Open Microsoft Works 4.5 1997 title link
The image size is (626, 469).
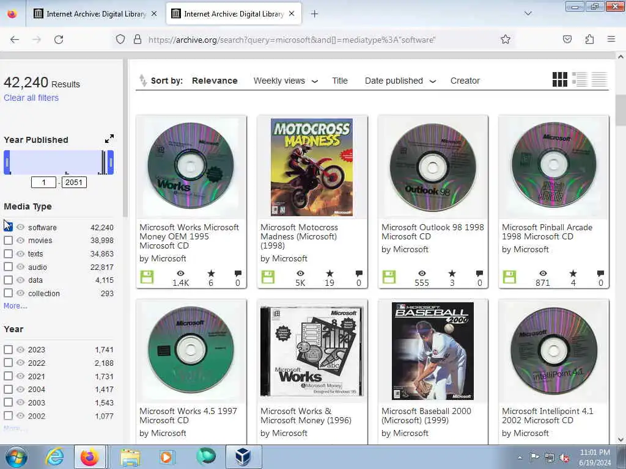click(x=188, y=415)
